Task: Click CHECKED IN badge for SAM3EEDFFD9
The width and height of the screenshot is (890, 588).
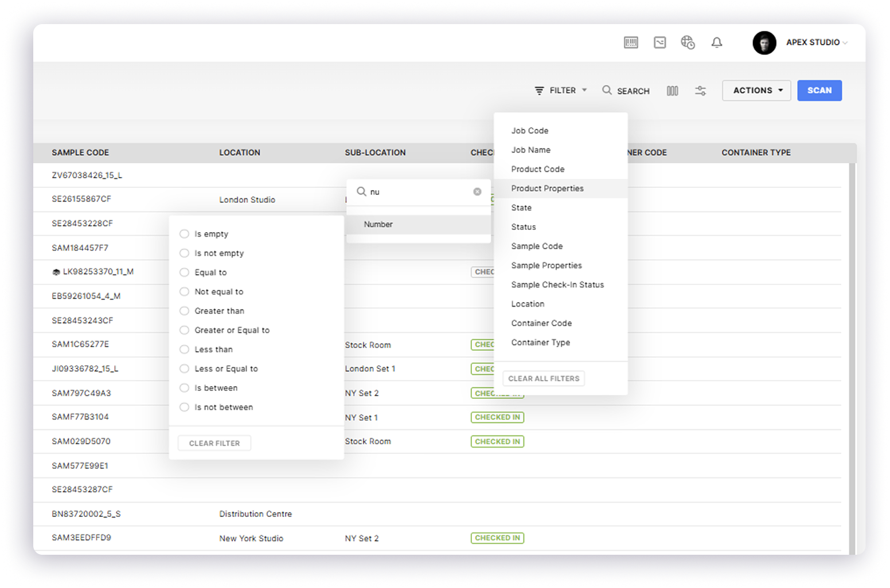Action: tap(497, 538)
